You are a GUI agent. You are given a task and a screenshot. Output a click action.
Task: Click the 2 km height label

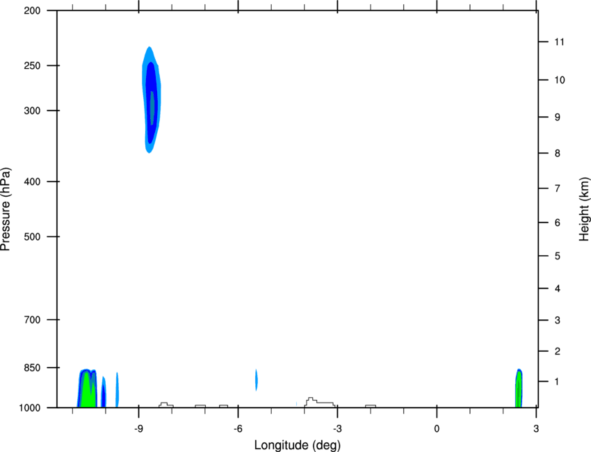pos(557,351)
